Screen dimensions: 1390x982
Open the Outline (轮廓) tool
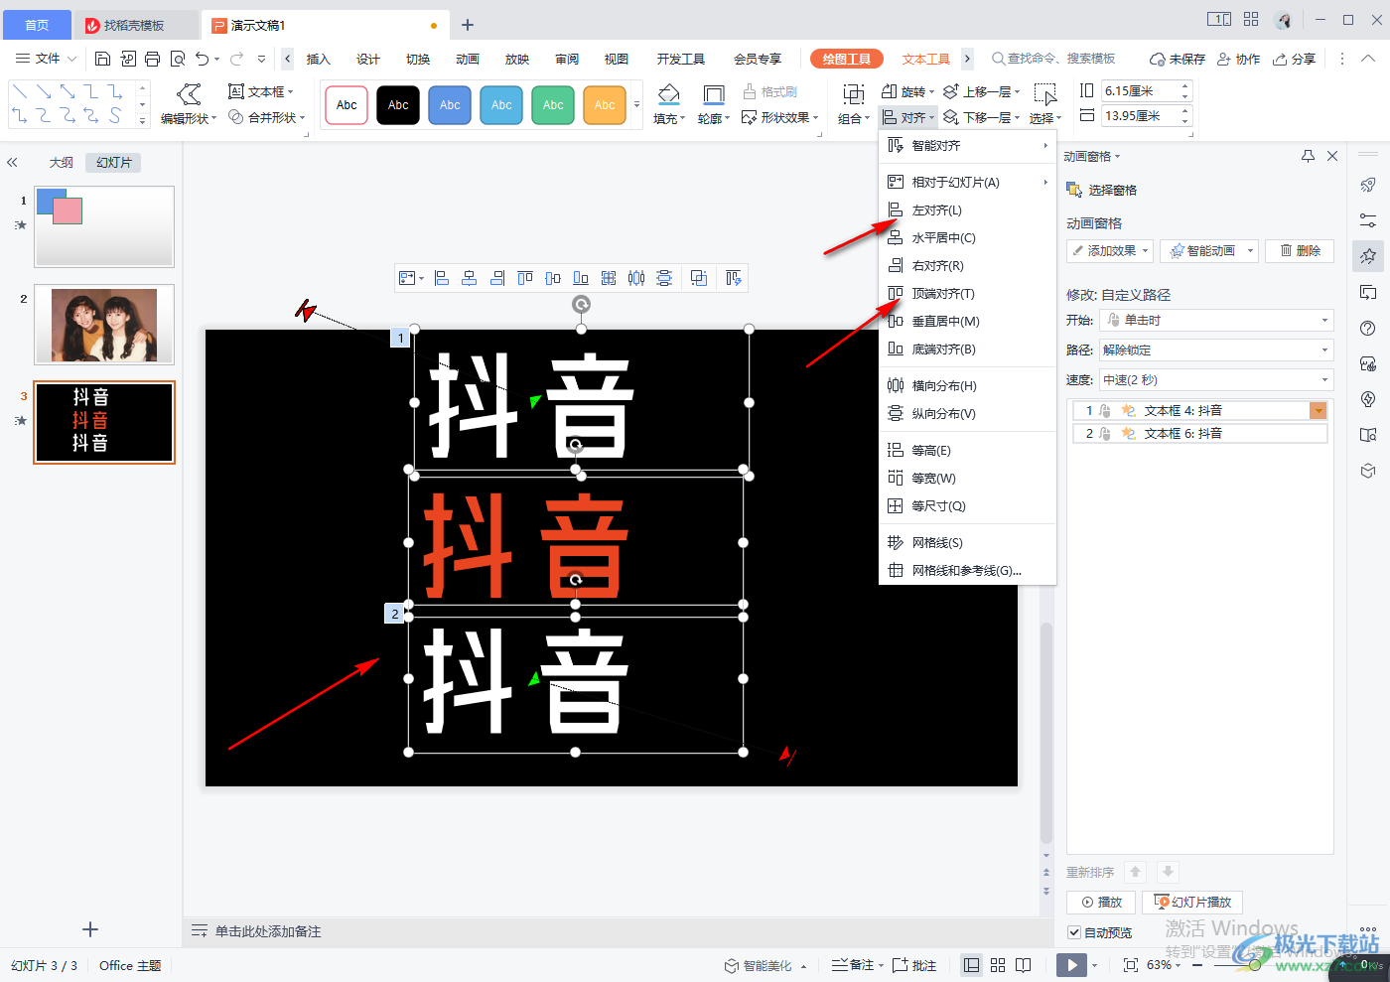[x=713, y=104]
